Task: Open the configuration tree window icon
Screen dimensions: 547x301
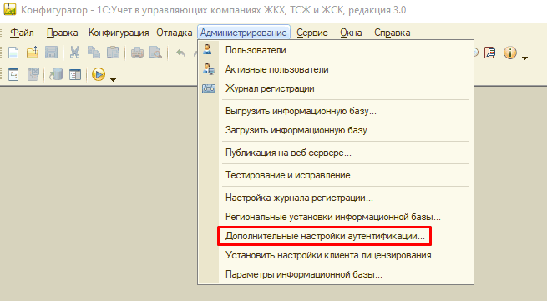Action: (13, 74)
